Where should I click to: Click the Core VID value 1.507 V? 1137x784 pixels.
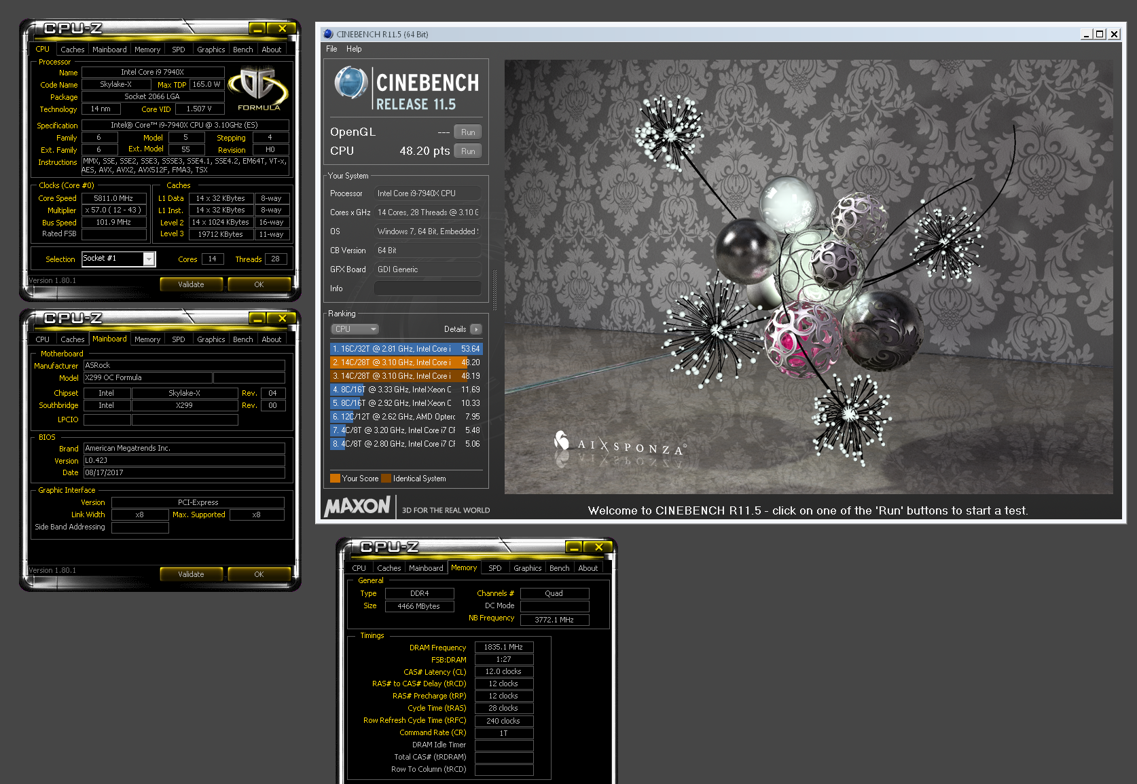[x=200, y=109]
